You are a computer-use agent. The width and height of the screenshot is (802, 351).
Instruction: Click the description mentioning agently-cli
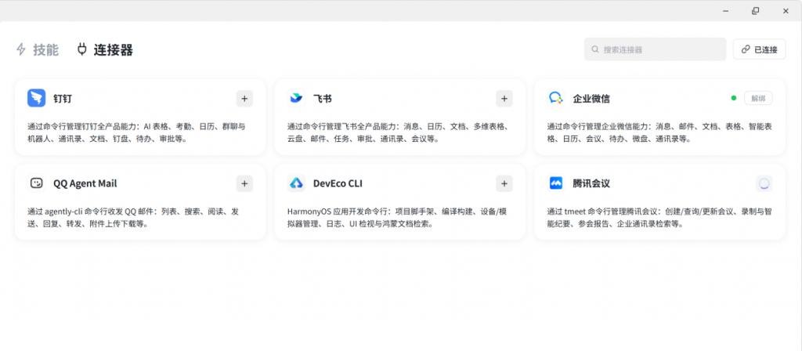(x=133, y=218)
